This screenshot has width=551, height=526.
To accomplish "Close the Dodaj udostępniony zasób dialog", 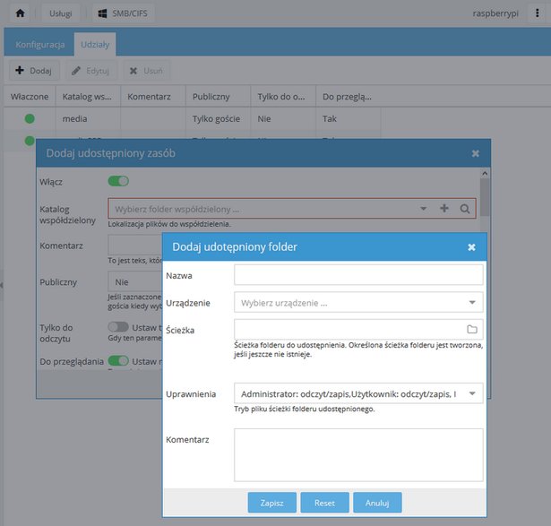I will pos(476,153).
